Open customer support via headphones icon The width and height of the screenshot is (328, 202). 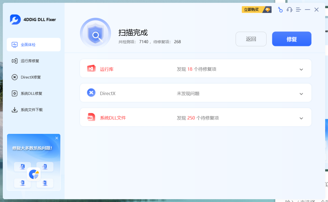coord(289,10)
